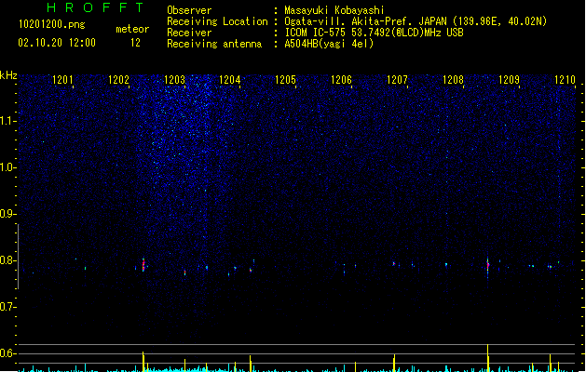
Task: Click the strong red meteor echo after 1202
Action: tap(143, 265)
